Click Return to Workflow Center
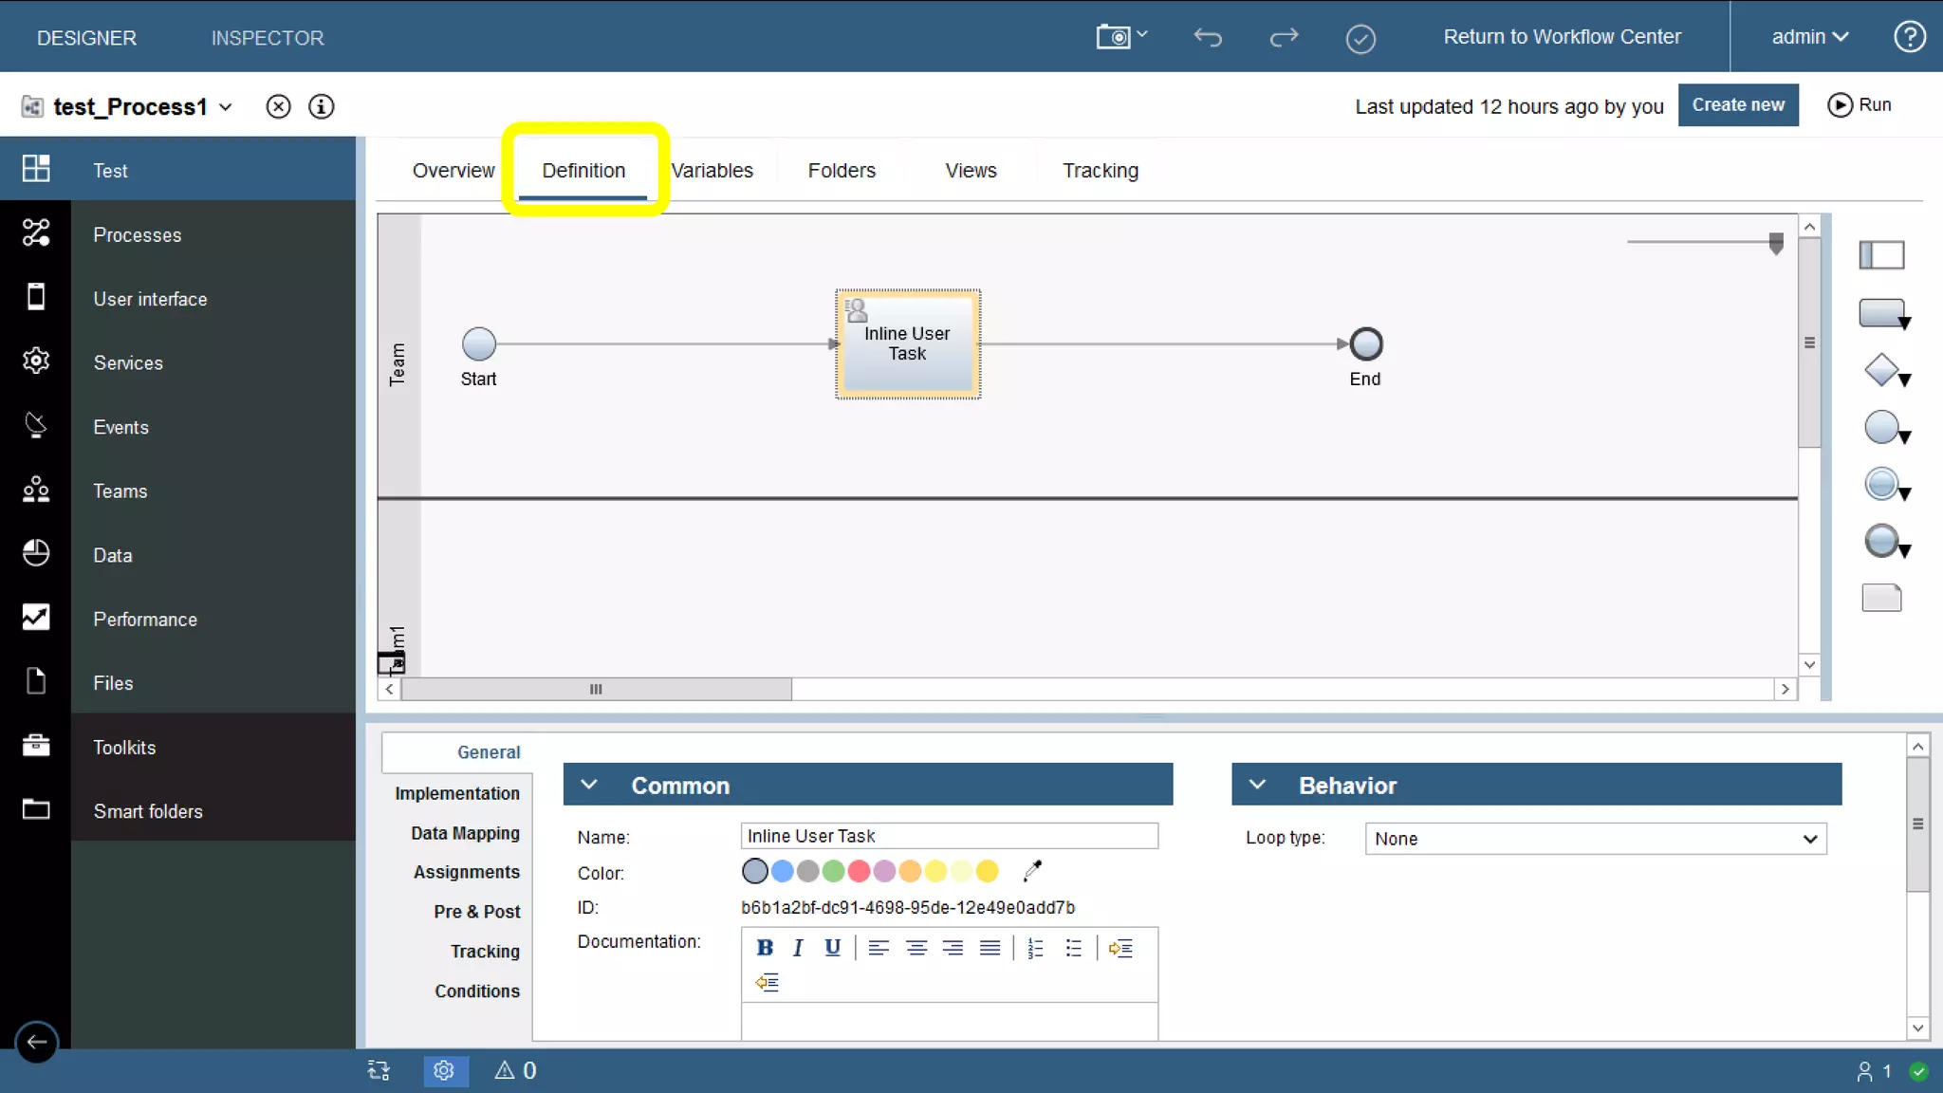1943x1093 pixels. tap(1562, 37)
